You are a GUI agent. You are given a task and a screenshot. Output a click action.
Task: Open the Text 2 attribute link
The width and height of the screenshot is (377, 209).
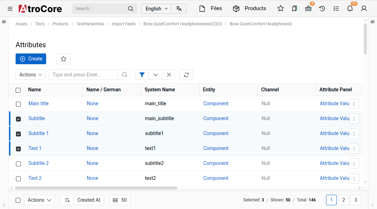pyautogui.click(x=35, y=178)
